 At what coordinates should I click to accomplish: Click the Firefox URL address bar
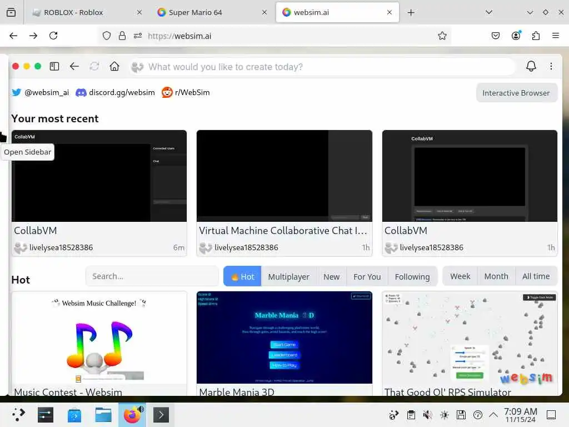(276, 36)
